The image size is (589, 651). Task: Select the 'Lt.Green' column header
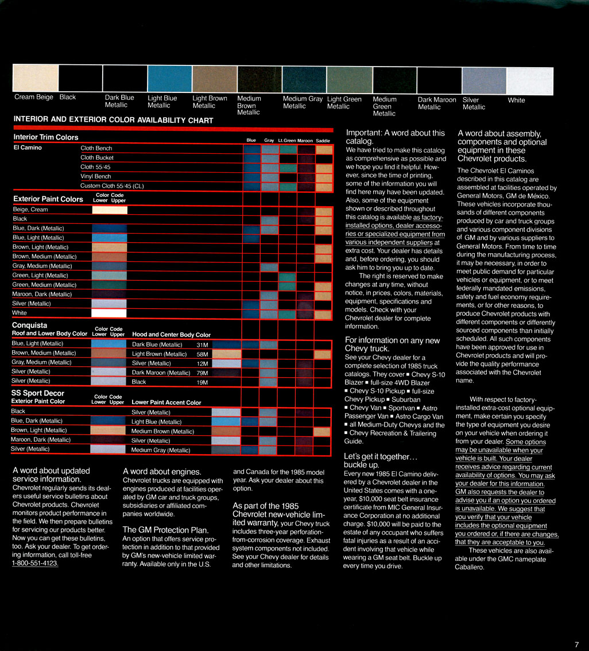coord(287,140)
